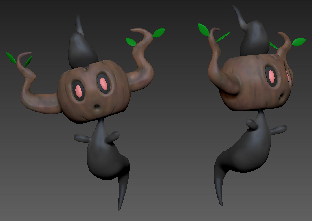Click the right model's large pink eye

coord(272,76)
